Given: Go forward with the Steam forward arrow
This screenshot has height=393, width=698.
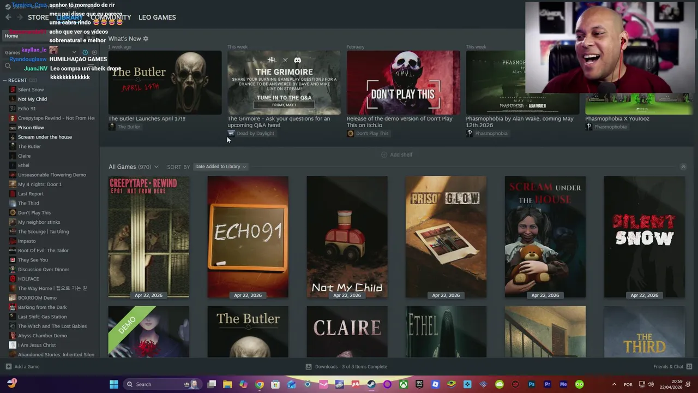Looking at the screenshot, I should tap(20, 17).
